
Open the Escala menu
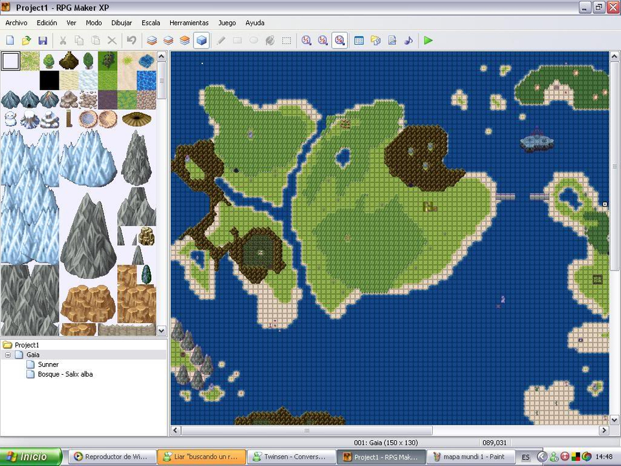[x=151, y=23]
